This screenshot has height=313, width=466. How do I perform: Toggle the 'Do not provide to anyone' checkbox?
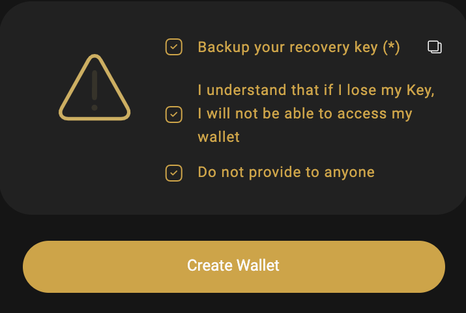point(173,172)
